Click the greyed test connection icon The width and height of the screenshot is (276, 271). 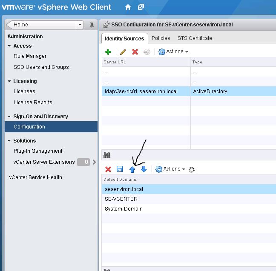click(x=147, y=52)
